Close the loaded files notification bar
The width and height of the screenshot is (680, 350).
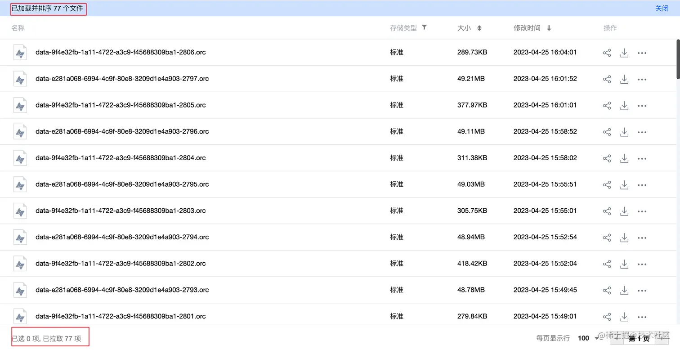tap(662, 8)
